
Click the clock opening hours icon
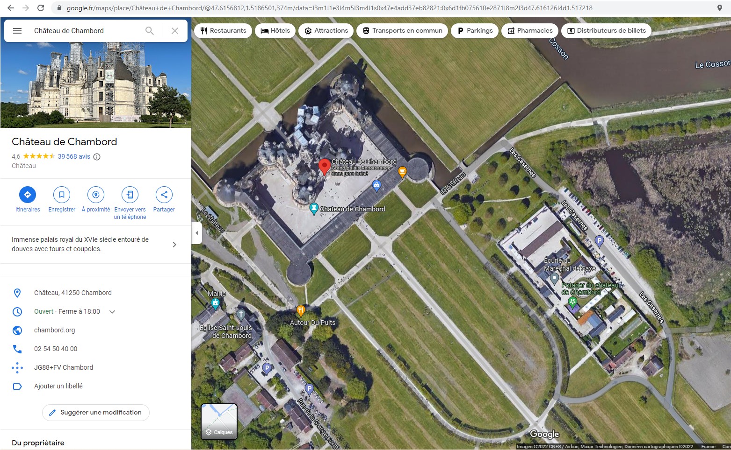point(17,312)
